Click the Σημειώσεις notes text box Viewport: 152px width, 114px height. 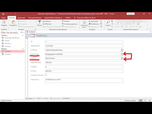84,80
